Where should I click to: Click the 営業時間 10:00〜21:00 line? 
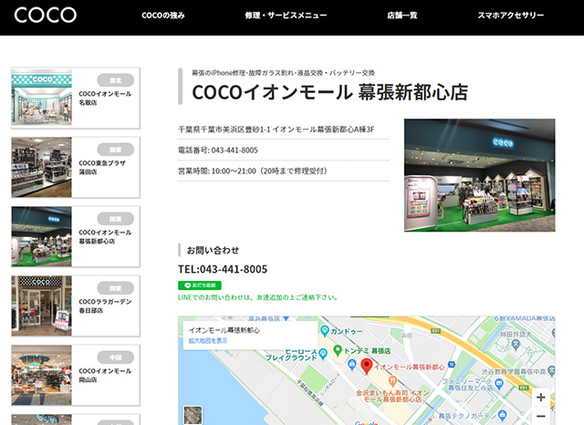pyautogui.click(x=253, y=171)
